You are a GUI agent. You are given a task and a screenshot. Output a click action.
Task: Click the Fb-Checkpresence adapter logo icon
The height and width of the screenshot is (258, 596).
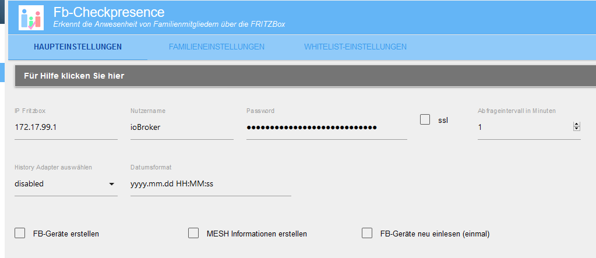click(30, 17)
